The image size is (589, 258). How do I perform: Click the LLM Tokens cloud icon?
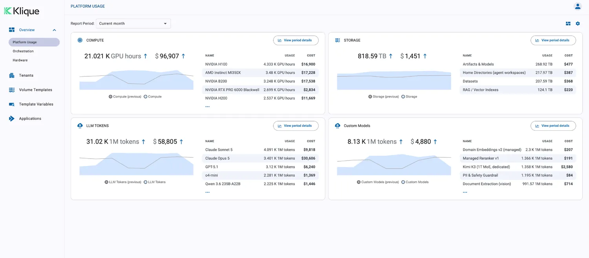[x=80, y=126]
